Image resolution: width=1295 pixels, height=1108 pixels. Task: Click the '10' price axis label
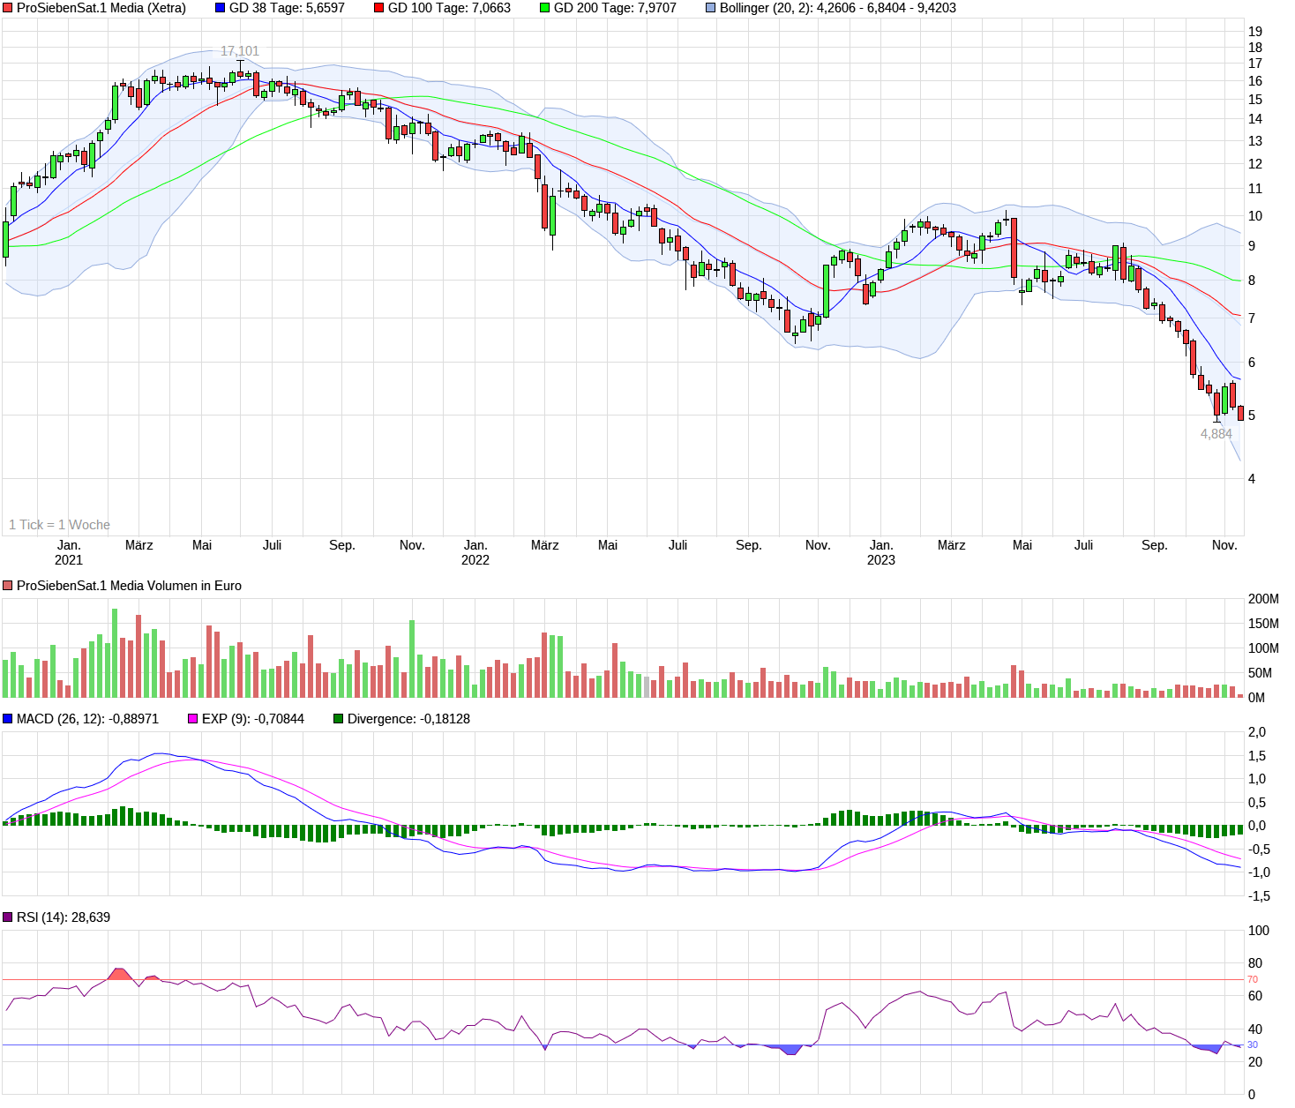(x=1255, y=216)
